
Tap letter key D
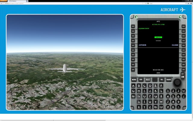[x=150, y=86]
